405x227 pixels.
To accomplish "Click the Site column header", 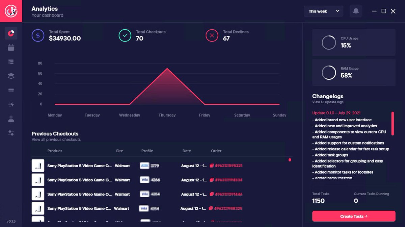I will pyautogui.click(x=119, y=151).
